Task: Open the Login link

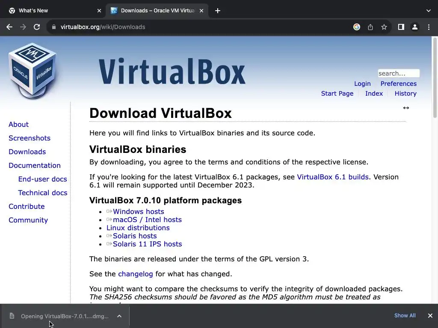Action: click(362, 84)
